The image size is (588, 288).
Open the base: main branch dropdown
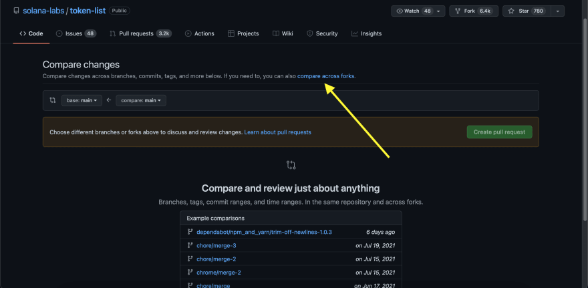(x=82, y=100)
